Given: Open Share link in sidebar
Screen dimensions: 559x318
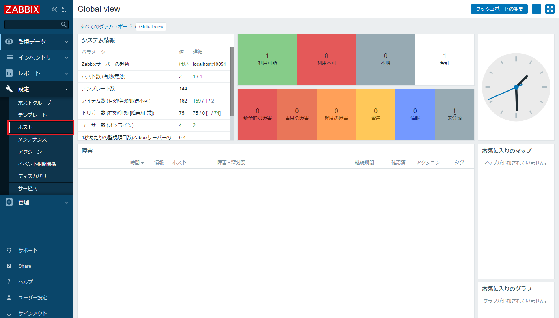Looking at the screenshot, I should click(x=25, y=266).
